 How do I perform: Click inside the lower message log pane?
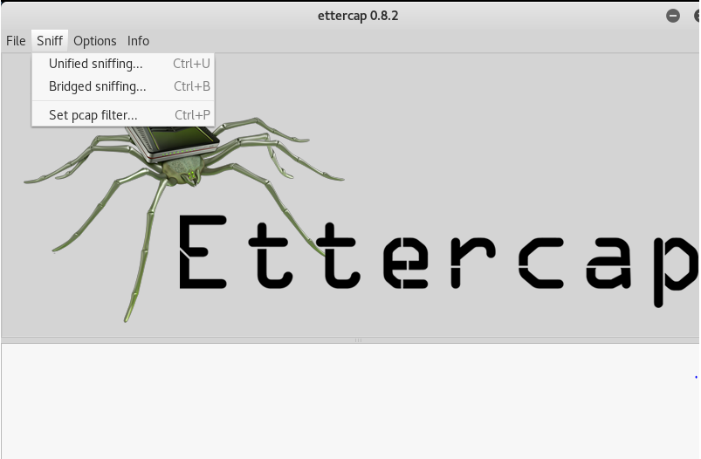[x=350, y=401]
